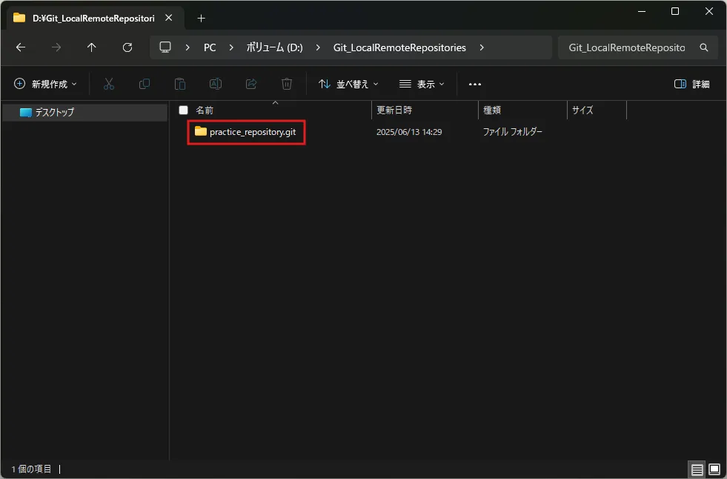Click the search magnifier icon
This screenshot has width=727, height=479.
[704, 47]
